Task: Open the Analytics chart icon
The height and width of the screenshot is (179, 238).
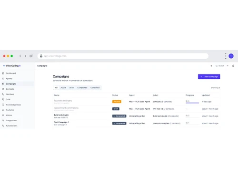Action: (x=3, y=110)
